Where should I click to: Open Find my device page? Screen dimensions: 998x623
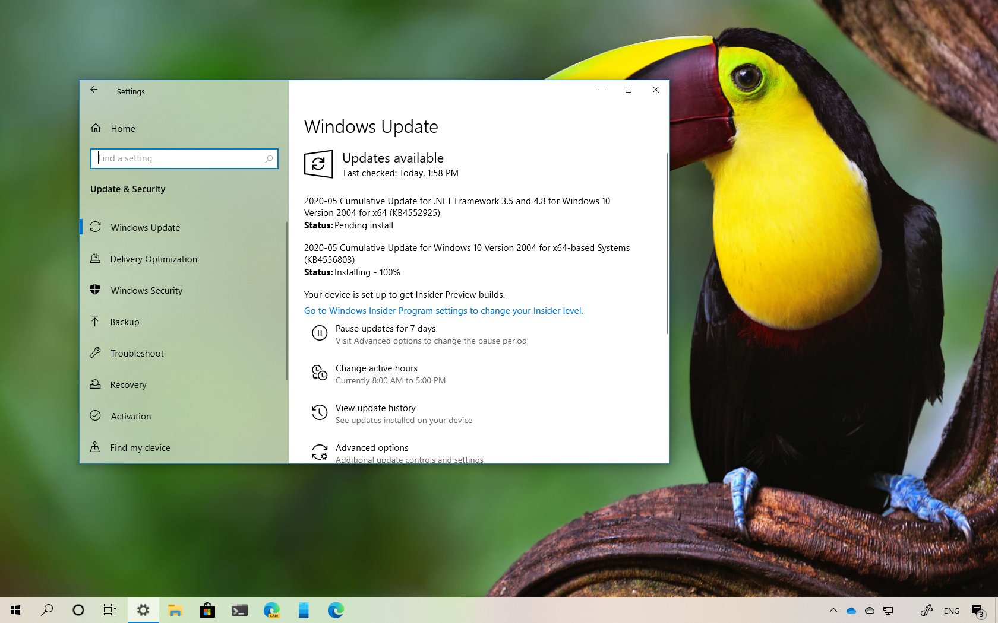140,448
